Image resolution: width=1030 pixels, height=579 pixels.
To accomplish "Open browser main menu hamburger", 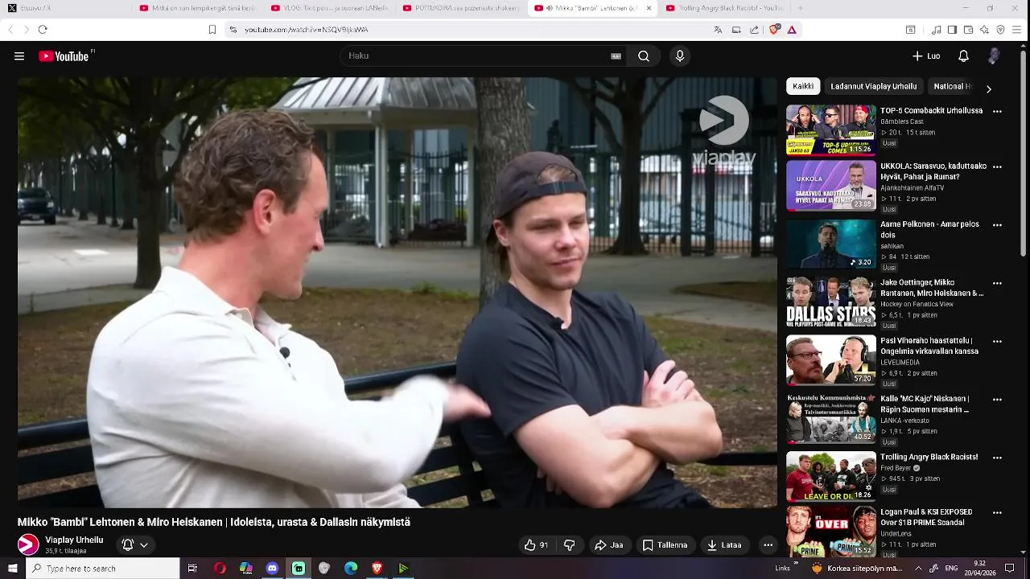I will 1017,30.
